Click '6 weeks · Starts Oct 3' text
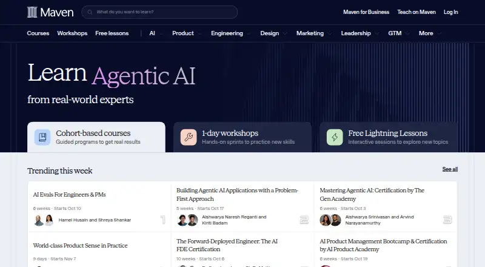This screenshot has width=485, height=267. click(x=343, y=209)
